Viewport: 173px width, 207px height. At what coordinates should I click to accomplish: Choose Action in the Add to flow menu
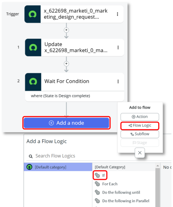(140, 117)
